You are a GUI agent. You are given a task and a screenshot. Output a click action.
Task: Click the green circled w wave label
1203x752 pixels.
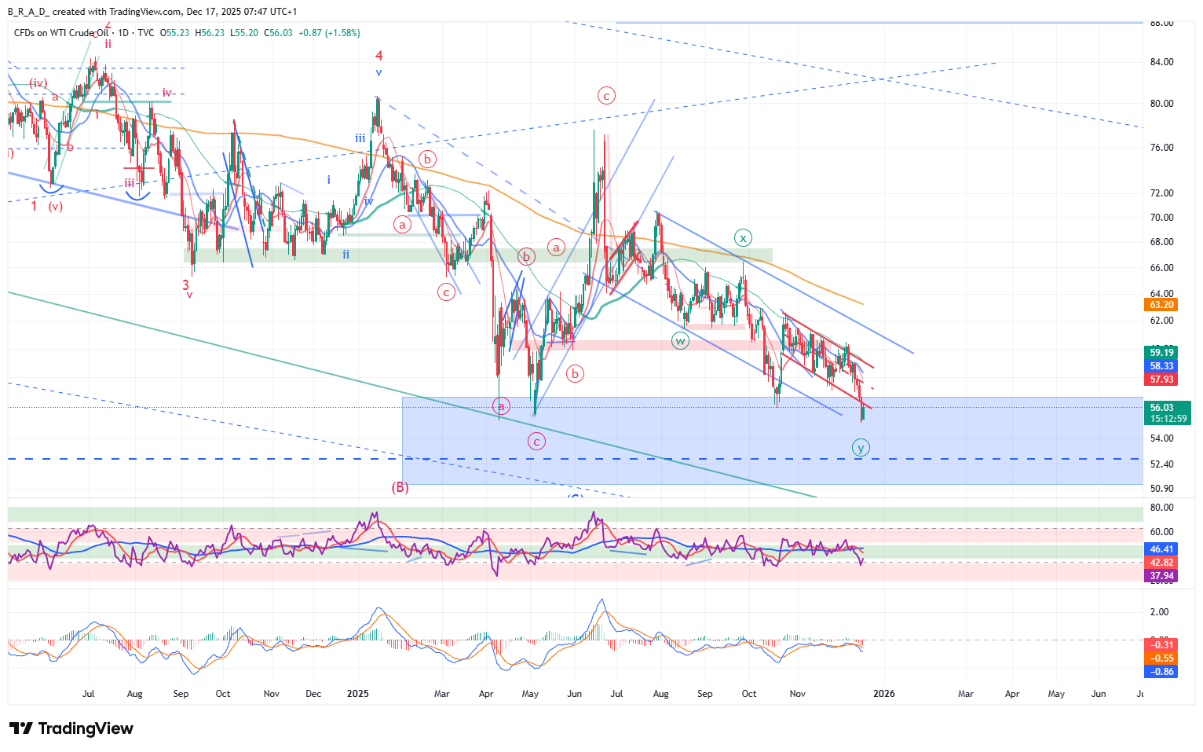tap(680, 341)
